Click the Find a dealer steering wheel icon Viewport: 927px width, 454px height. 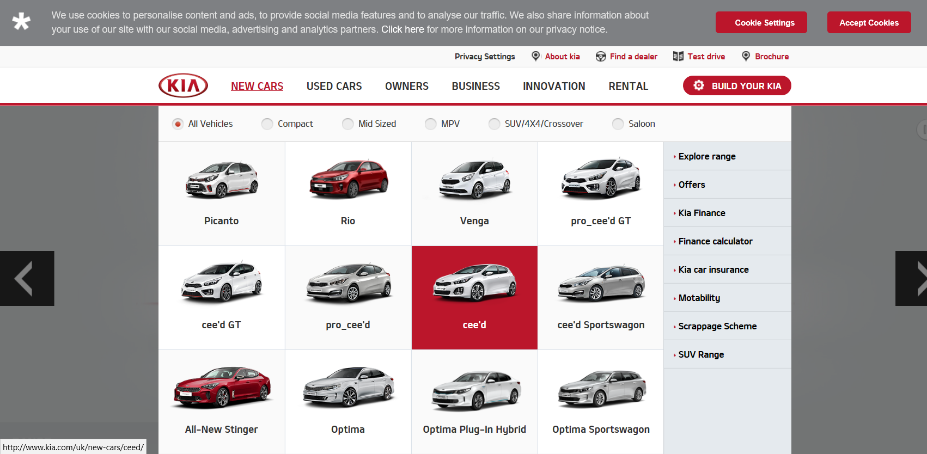(x=601, y=57)
